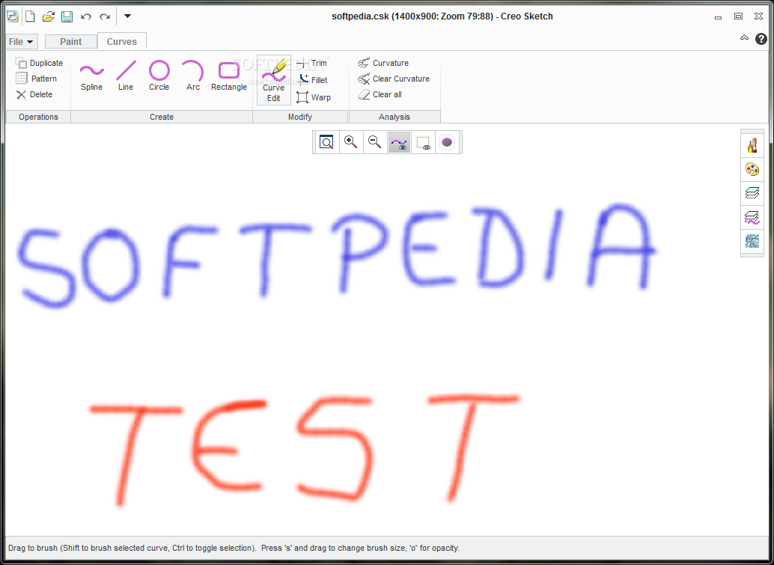Open the curve layers panel icon

coord(752,216)
